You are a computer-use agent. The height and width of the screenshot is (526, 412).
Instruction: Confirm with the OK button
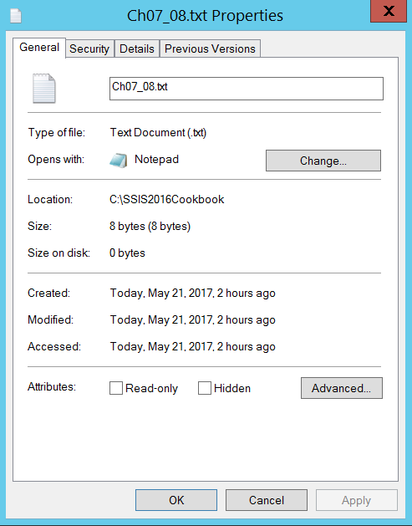(176, 500)
